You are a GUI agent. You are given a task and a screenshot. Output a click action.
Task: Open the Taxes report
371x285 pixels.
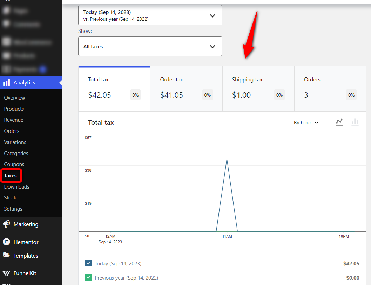[10, 175]
